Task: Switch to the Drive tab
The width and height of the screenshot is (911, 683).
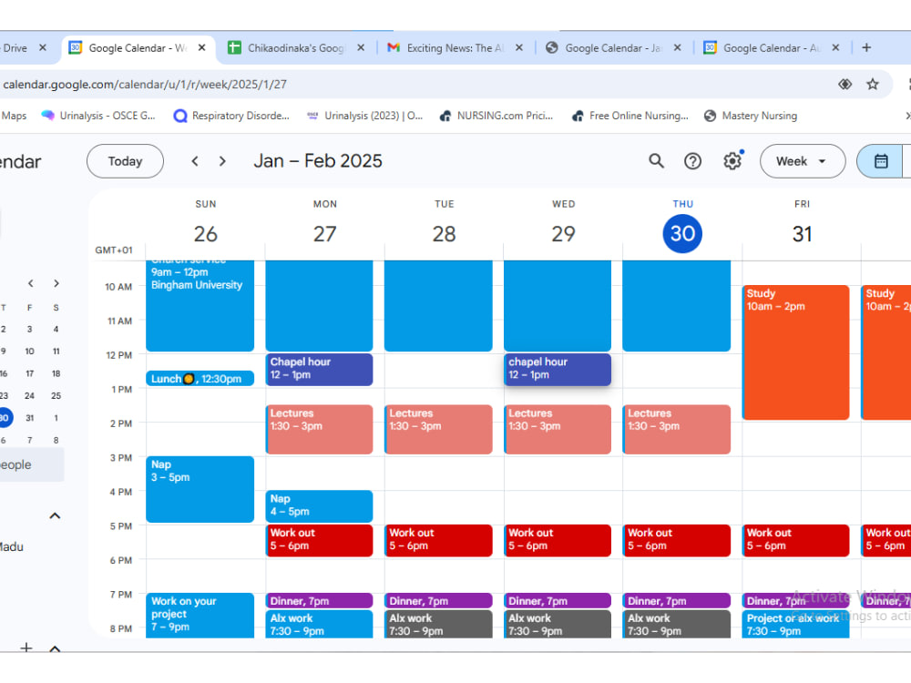Action: 24,47
